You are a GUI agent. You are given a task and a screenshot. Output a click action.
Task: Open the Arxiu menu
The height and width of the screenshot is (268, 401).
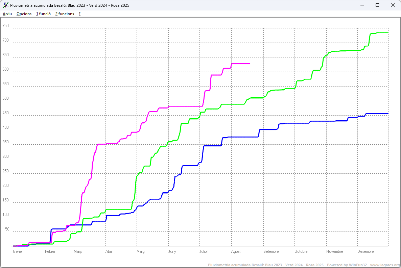tap(7, 14)
